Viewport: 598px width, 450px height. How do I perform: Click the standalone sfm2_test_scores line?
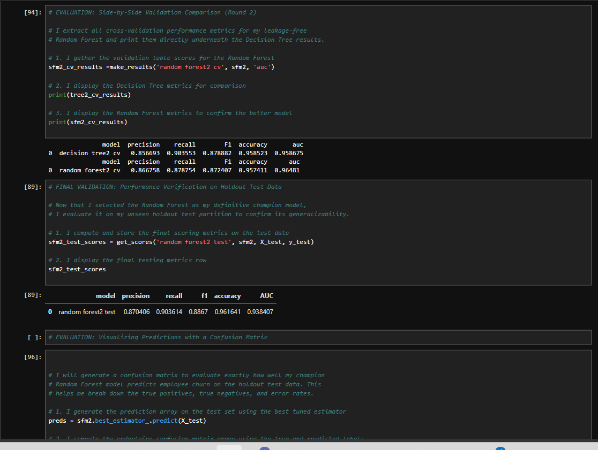point(77,270)
